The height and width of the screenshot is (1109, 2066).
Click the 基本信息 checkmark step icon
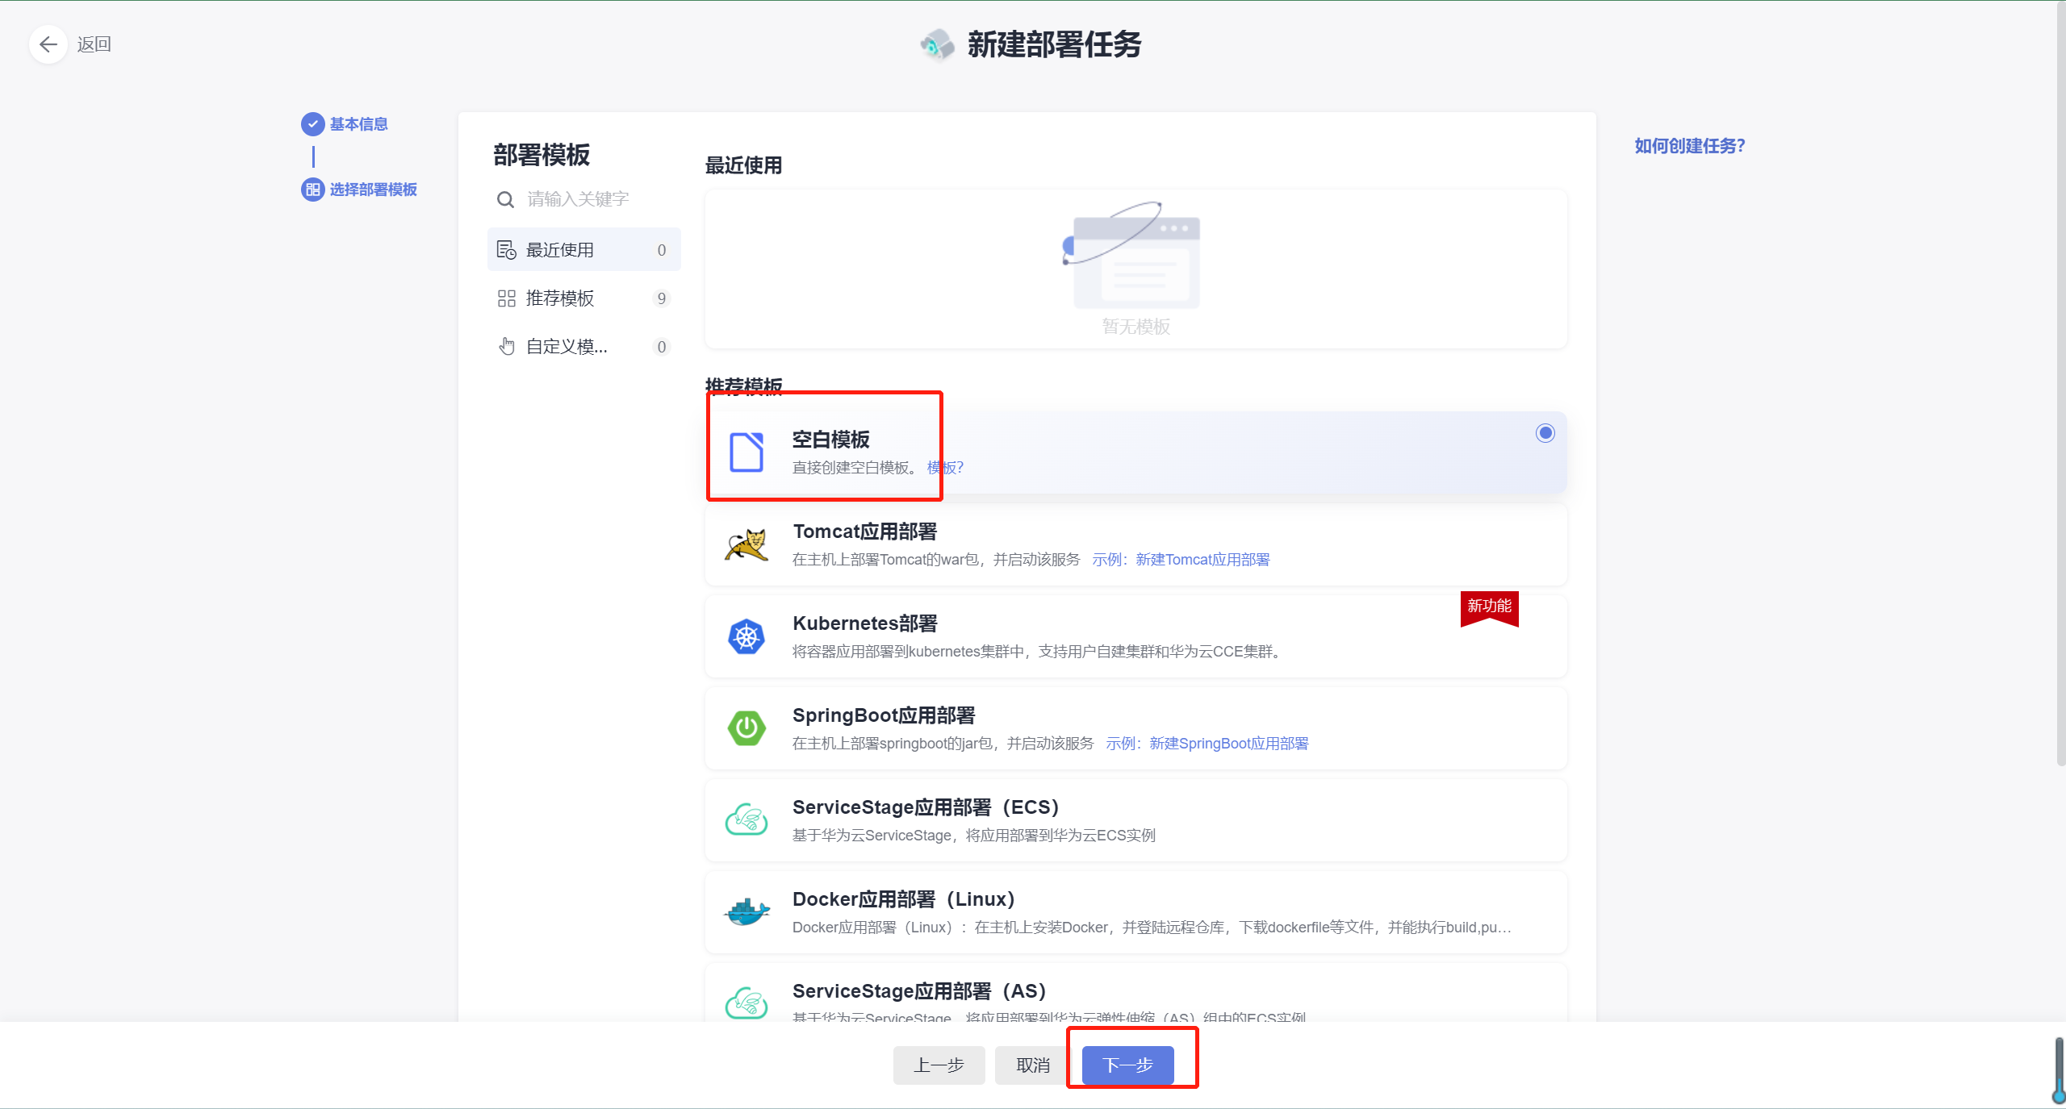312,124
